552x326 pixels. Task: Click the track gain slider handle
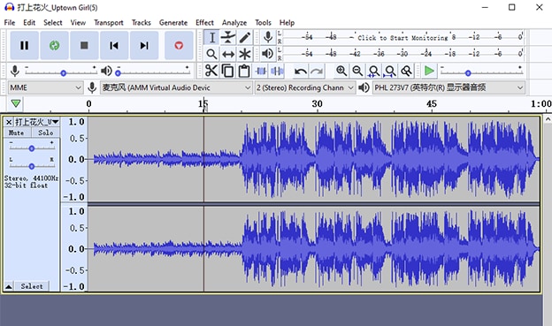[32, 148]
